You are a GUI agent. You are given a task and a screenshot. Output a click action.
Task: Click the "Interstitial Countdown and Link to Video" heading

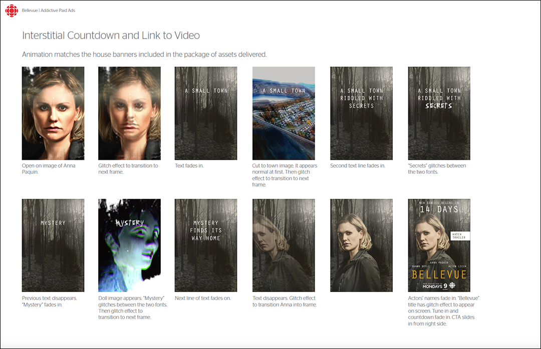pyautogui.click(x=111, y=36)
